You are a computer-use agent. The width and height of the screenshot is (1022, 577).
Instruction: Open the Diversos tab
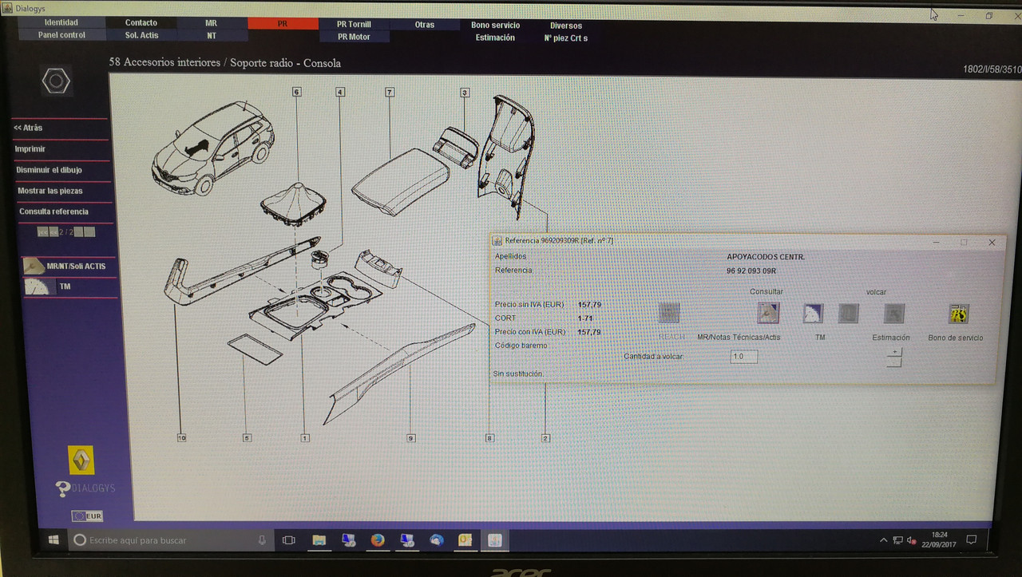566,26
